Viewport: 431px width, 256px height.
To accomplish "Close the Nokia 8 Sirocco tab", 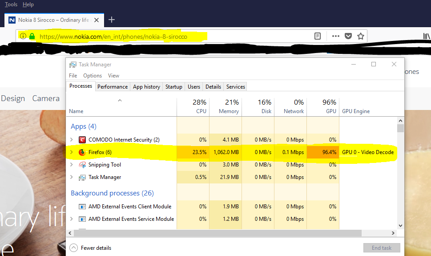I will pos(97,20).
